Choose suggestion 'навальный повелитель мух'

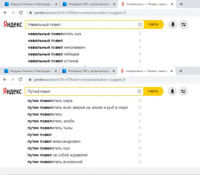(55, 34)
